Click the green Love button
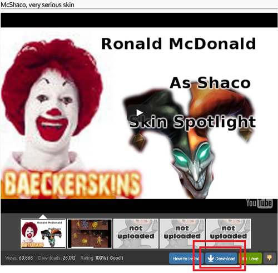 coord(251,259)
